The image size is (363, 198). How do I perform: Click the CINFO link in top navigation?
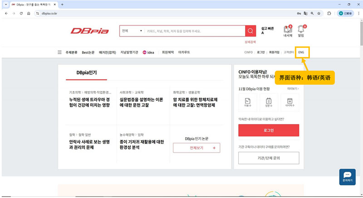point(248,52)
